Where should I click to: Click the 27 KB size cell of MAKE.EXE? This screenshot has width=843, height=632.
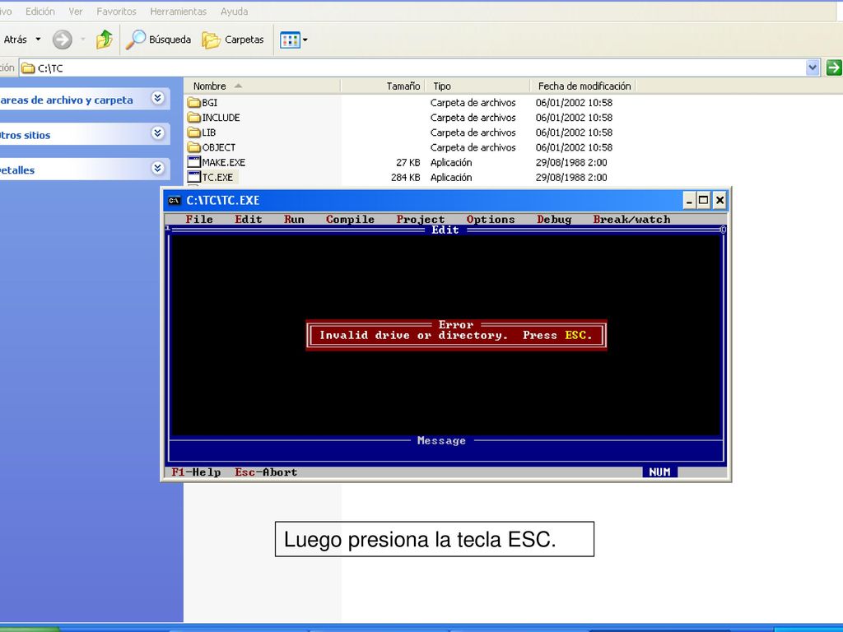click(408, 162)
